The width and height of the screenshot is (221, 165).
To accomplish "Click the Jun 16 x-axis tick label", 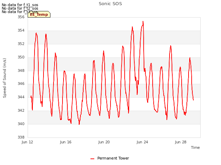I will point(66,142).
